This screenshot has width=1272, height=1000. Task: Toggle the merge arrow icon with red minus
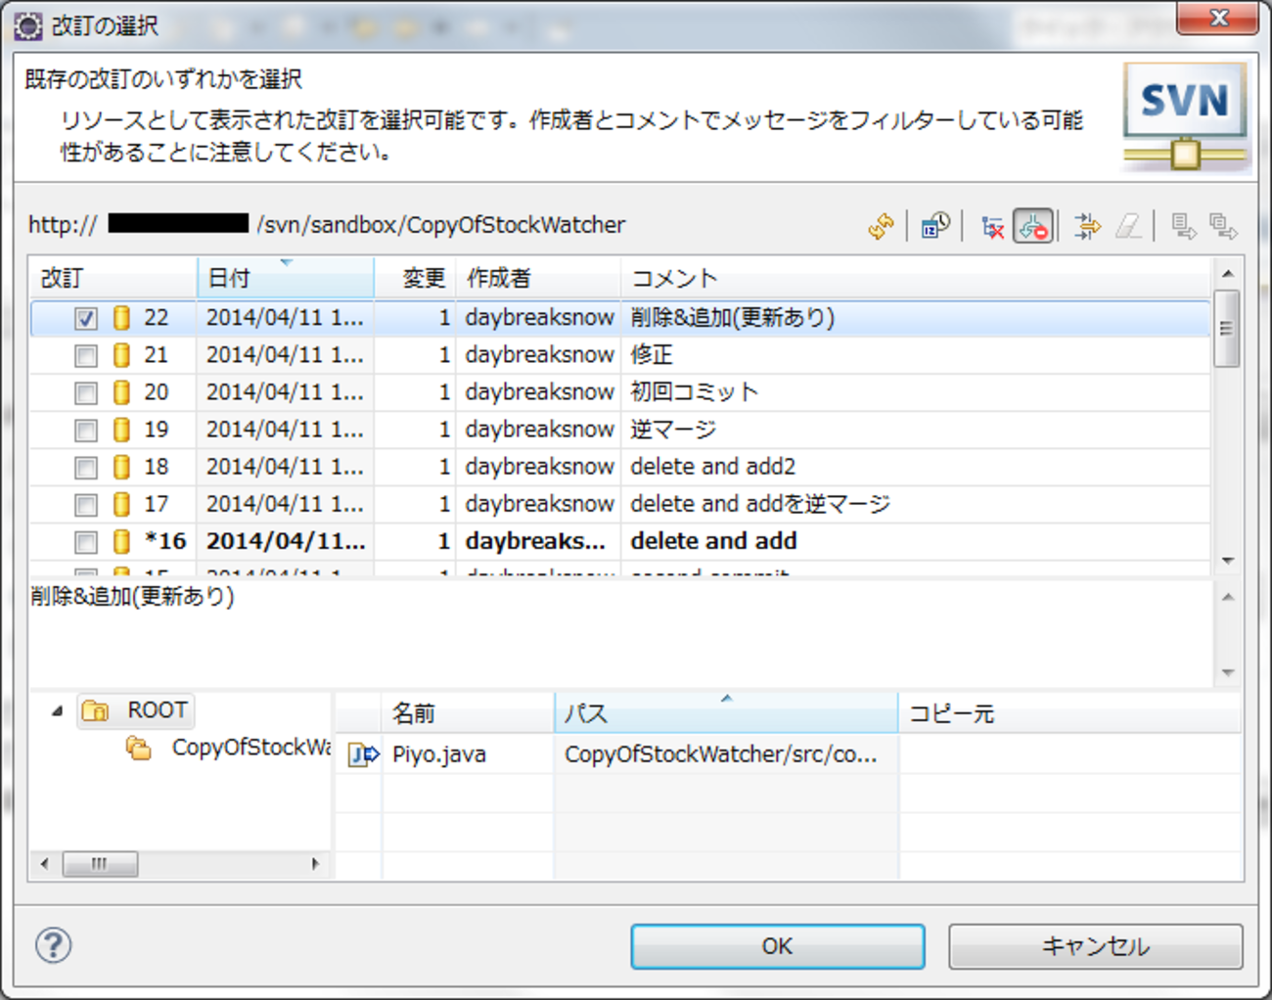[1032, 226]
